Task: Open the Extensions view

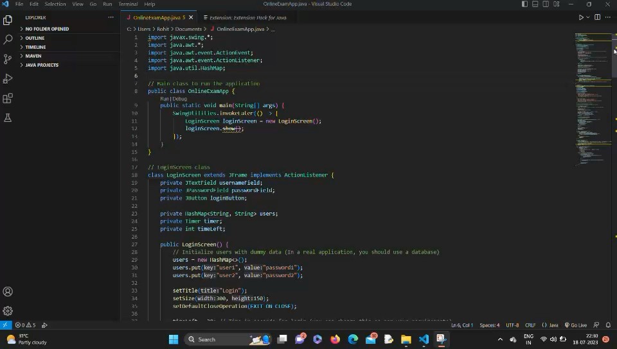Action: tap(8, 98)
